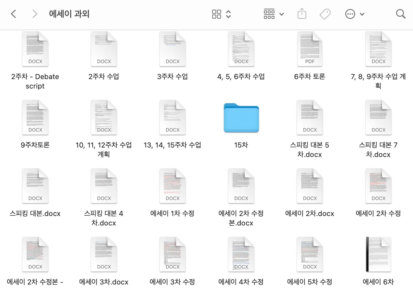Select the '9주차토론' document

pos(35,117)
